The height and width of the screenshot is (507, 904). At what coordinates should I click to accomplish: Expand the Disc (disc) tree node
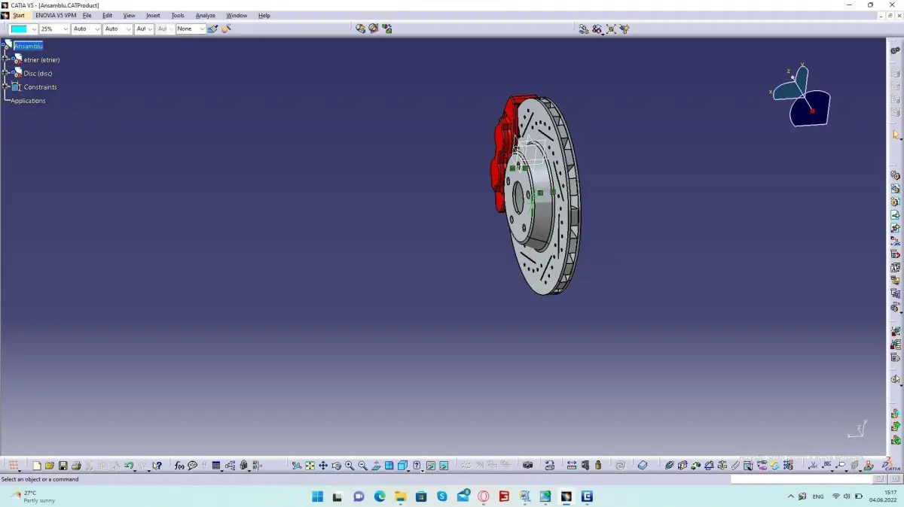click(6, 73)
